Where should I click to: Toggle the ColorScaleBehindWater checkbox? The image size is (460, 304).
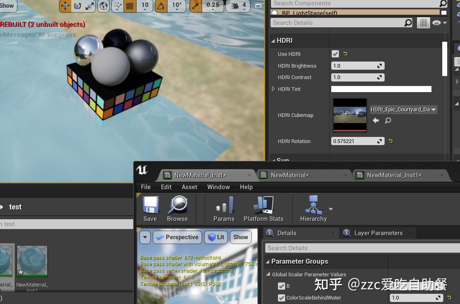click(x=282, y=298)
